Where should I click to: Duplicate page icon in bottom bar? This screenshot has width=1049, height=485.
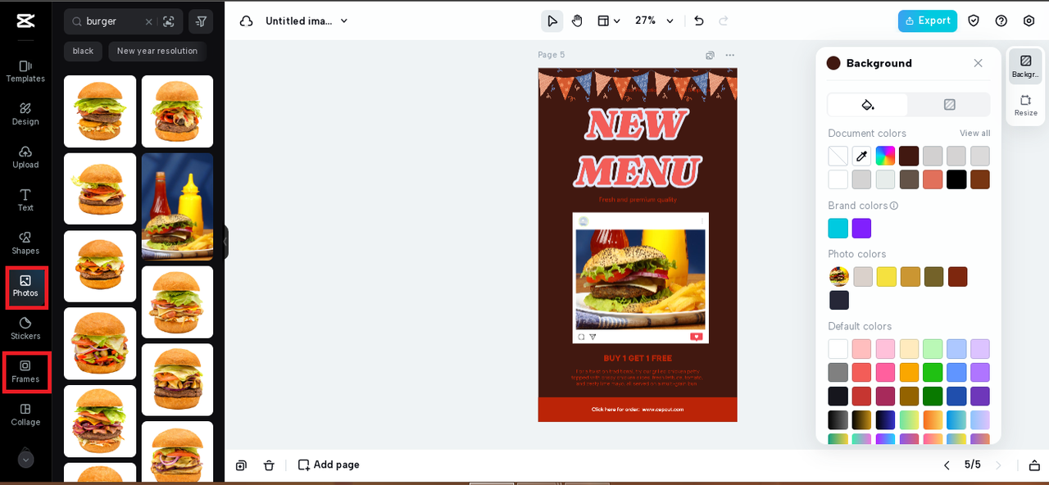[x=241, y=465]
